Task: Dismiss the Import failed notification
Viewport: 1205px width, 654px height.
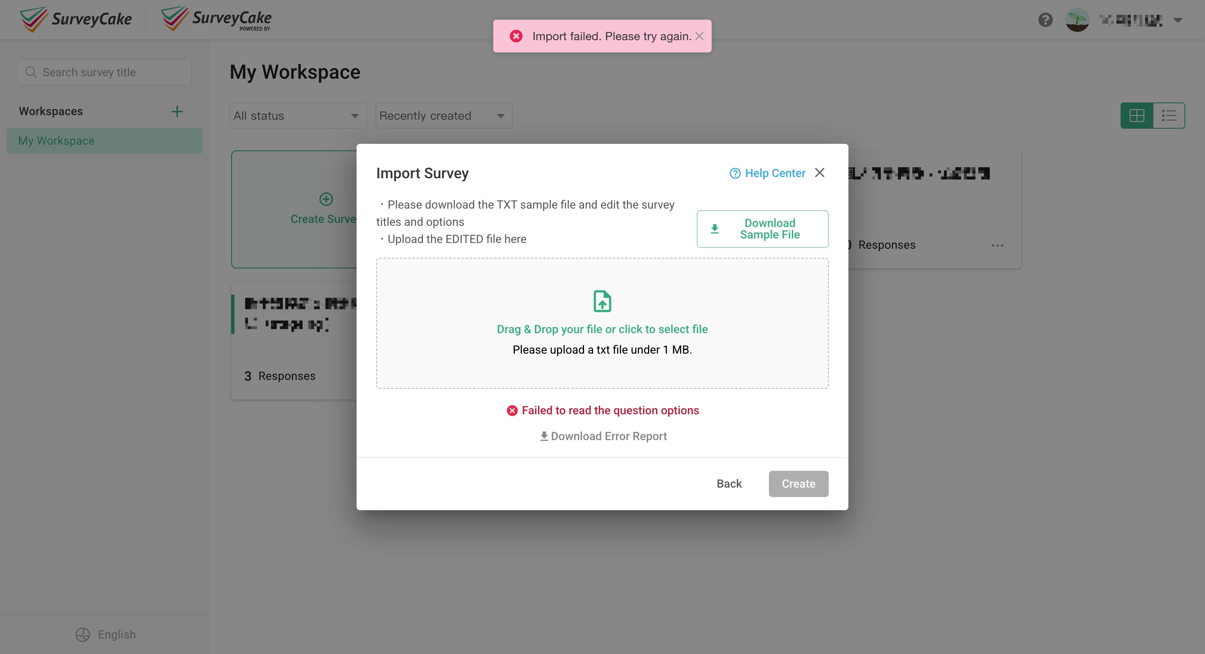Action: click(x=700, y=36)
